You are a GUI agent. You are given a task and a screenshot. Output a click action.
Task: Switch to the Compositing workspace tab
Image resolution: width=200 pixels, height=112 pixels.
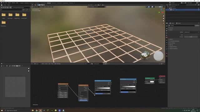click(65, 3)
